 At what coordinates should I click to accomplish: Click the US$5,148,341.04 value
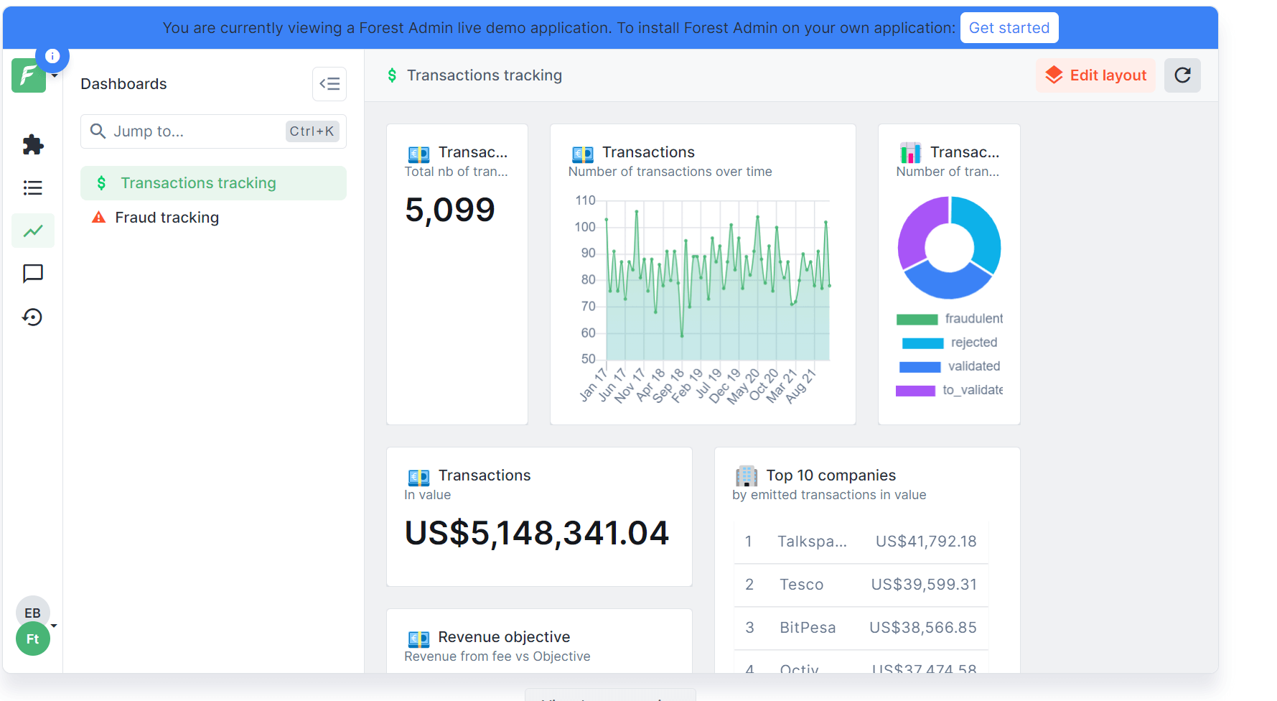(537, 533)
